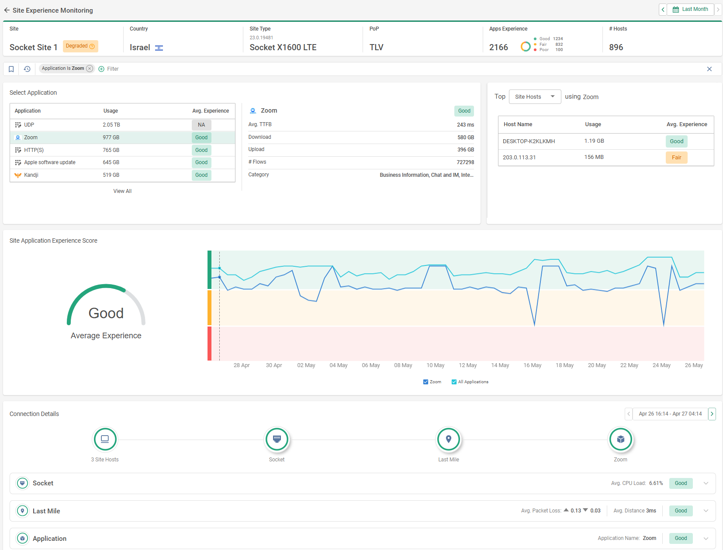Click the Israel flag icon
Viewport: 723px width, 550px height.
(x=159, y=48)
